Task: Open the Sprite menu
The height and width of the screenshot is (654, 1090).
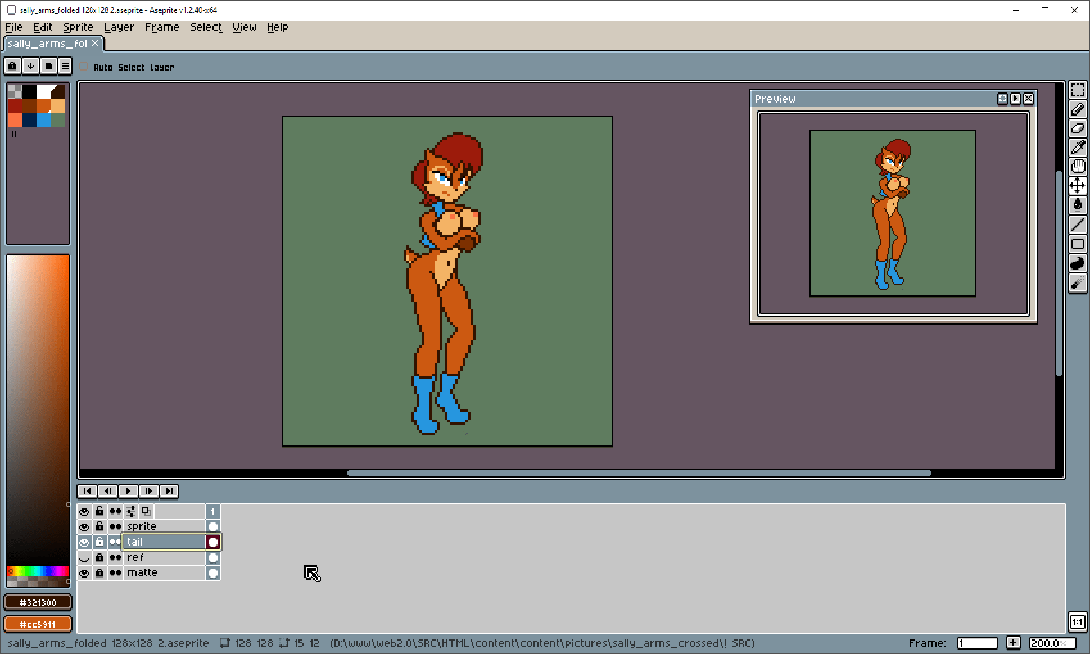Action: pyautogui.click(x=78, y=27)
